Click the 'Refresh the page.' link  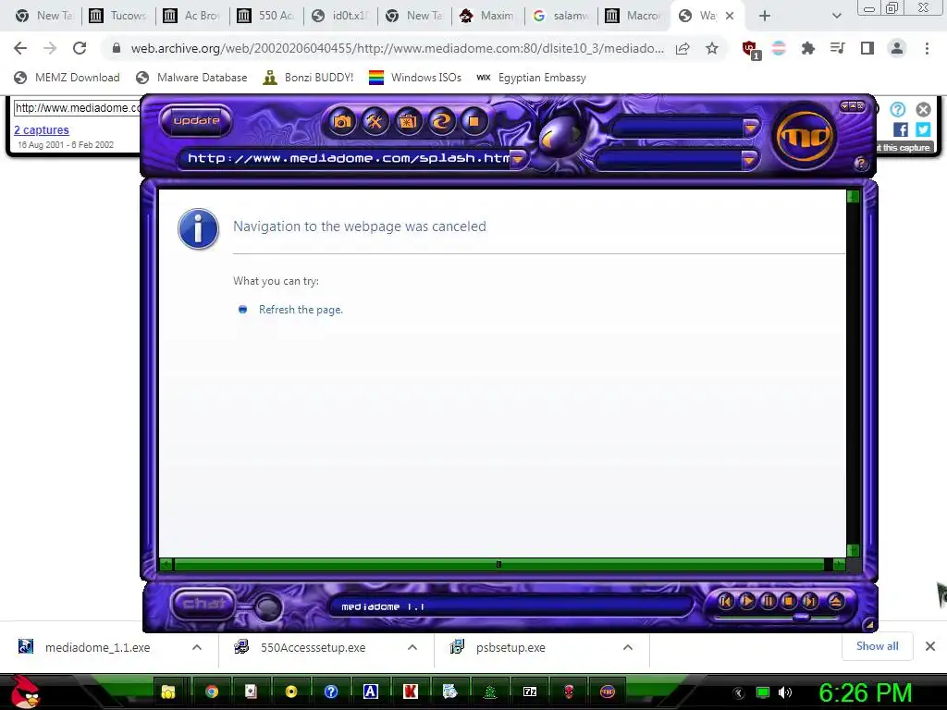[301, 310]
